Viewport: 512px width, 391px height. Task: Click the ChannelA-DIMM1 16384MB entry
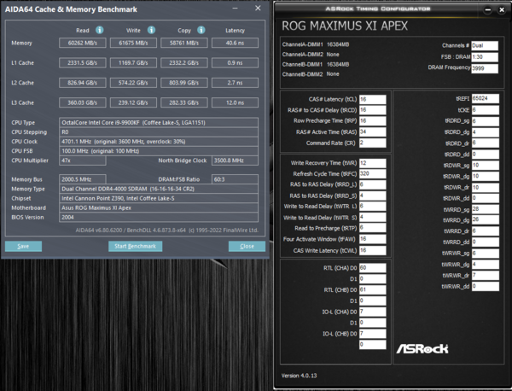pyautogui.click(x=316, y=44)
